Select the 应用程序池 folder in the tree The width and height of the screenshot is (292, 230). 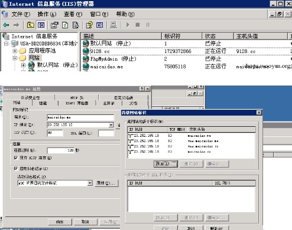[42, 51]
